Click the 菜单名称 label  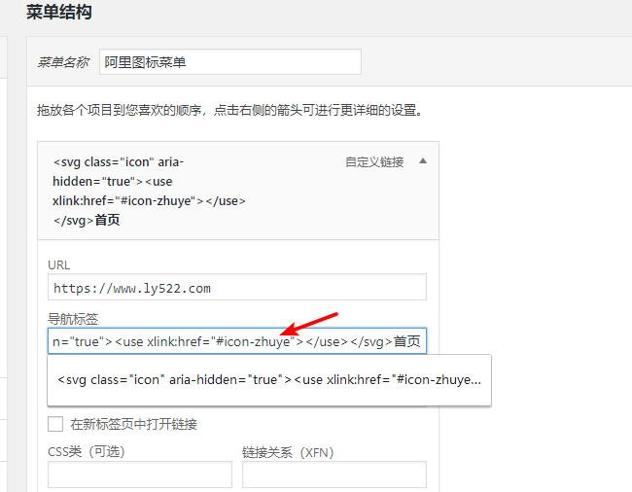[x=63, y=62]
